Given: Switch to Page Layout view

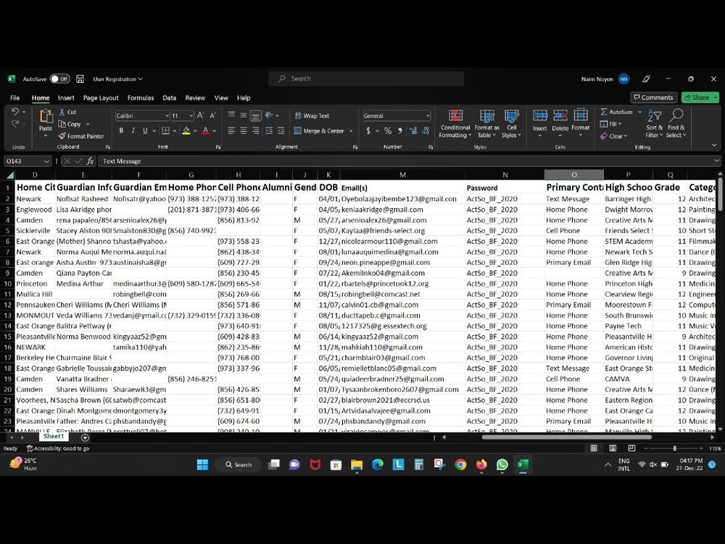Looking at the screenshot, I should point(613,448).
